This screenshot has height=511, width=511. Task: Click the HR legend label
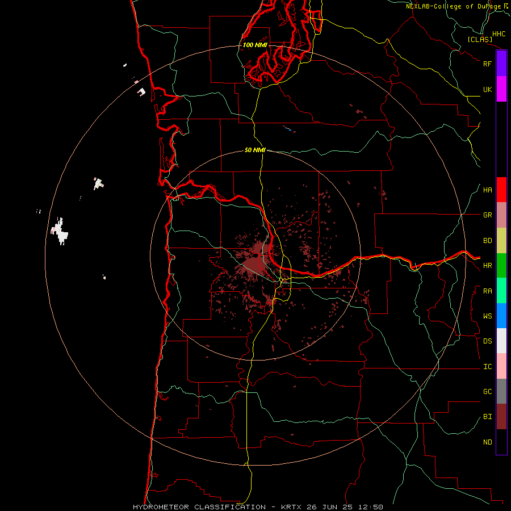tap(487, 266)
